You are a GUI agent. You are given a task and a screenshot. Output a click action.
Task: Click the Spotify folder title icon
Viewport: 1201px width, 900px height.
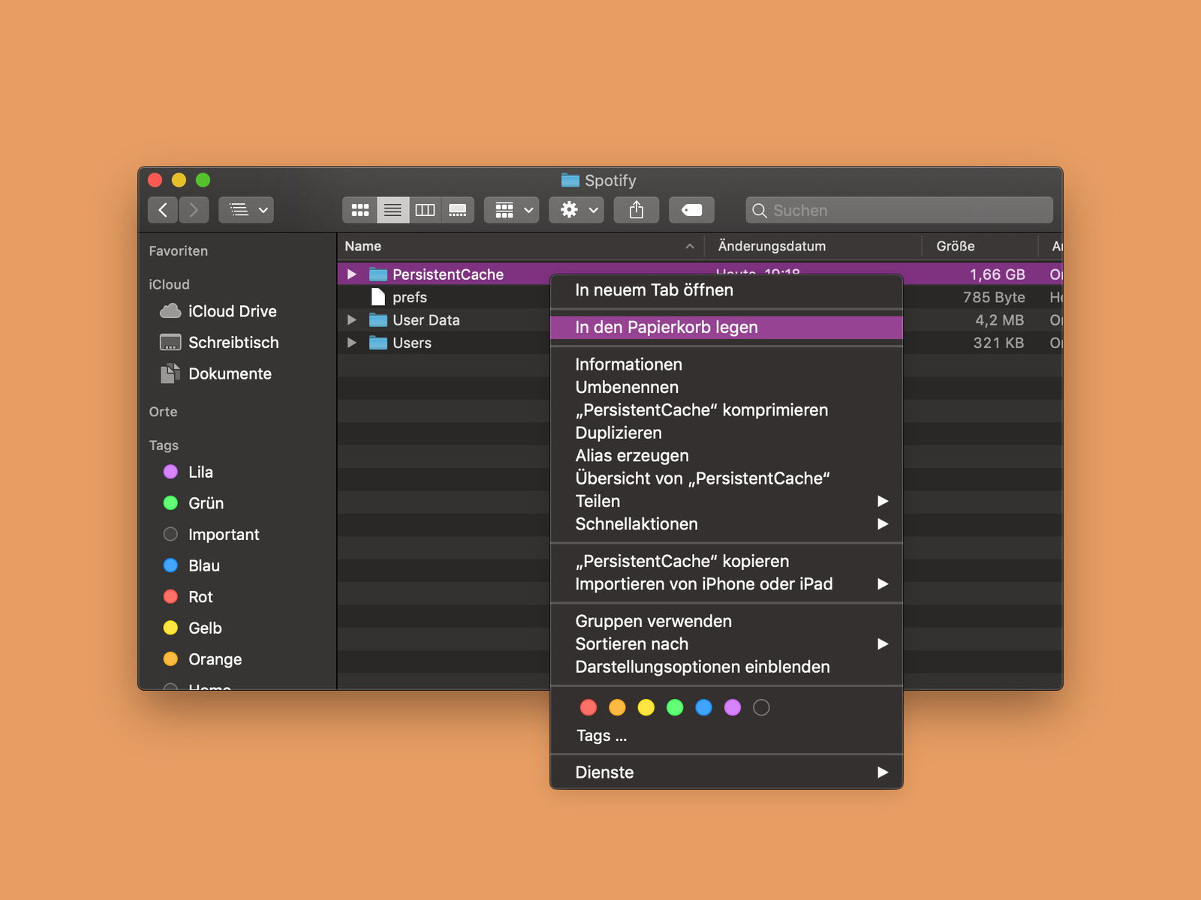coord(570,180)
